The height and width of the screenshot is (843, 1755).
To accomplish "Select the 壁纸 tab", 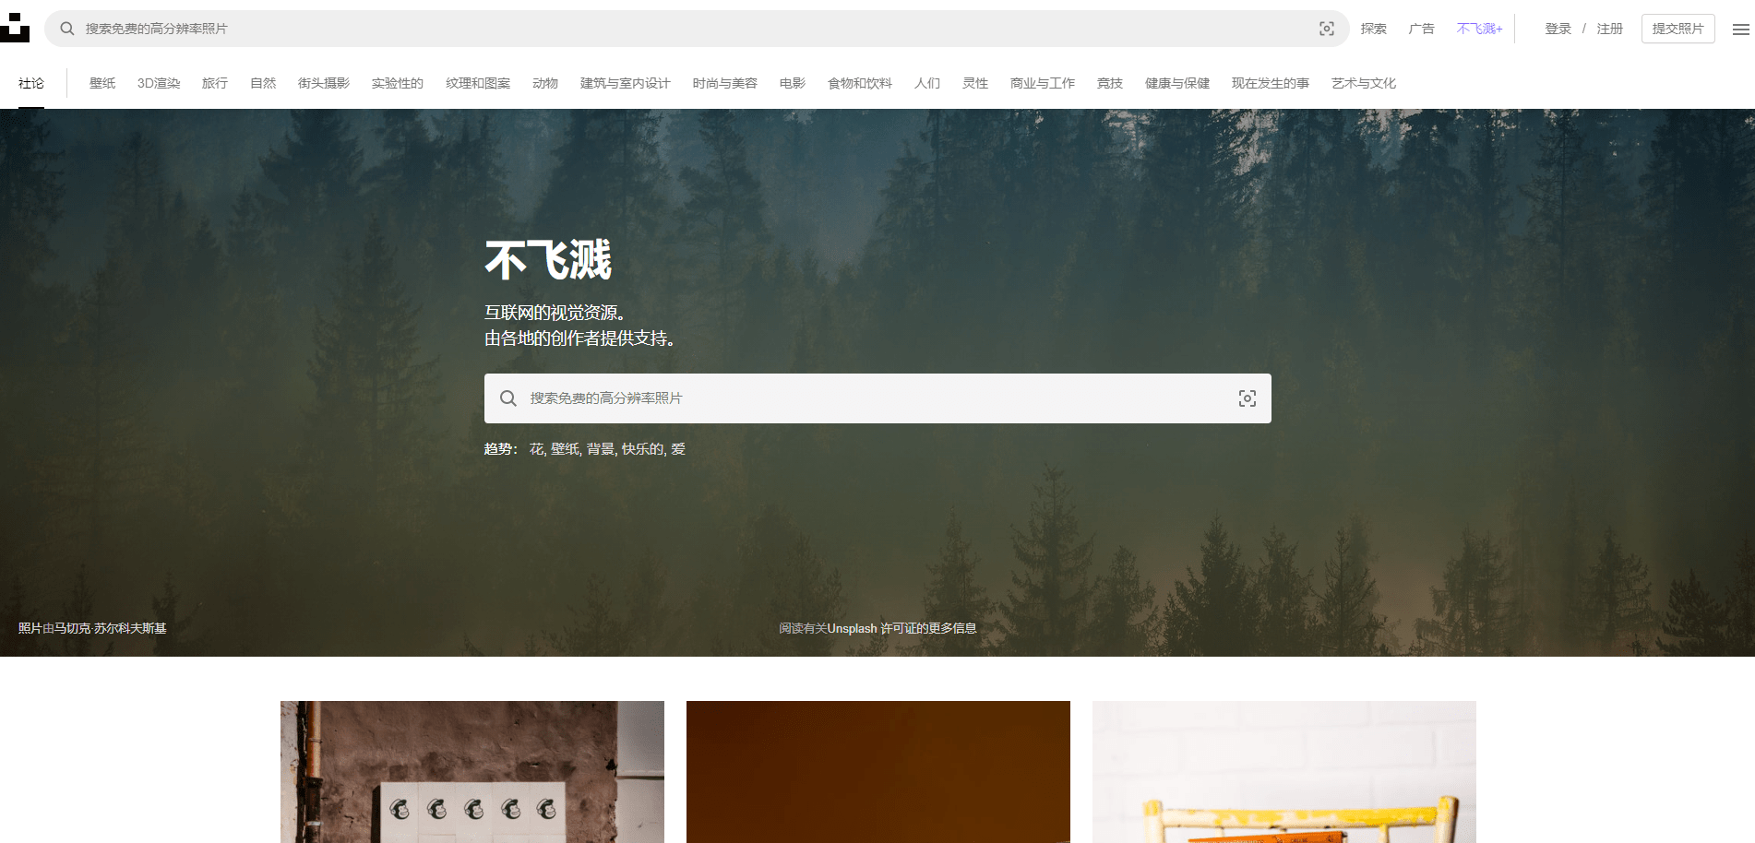I will pos(102,83).
